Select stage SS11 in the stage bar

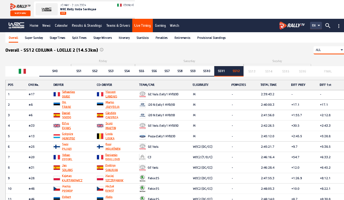click(x=221, y=71)
